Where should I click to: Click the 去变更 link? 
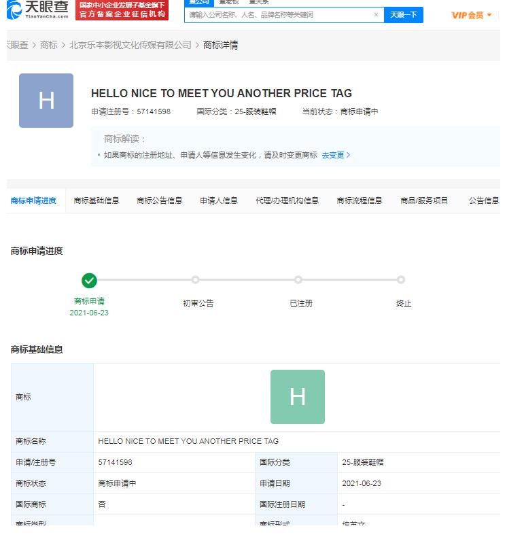[x=336, y=155]
